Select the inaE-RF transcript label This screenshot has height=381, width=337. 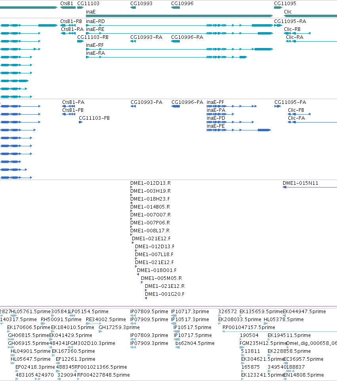(95, 45)
